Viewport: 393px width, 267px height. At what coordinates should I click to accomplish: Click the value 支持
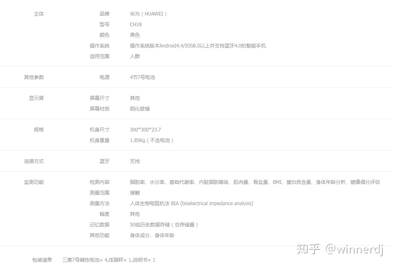[x=135, y=161]
